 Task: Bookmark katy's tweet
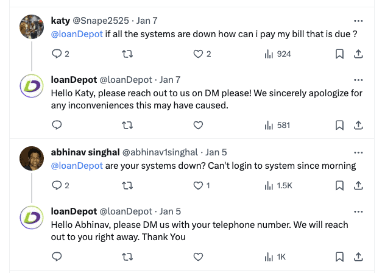pos(340,54)
